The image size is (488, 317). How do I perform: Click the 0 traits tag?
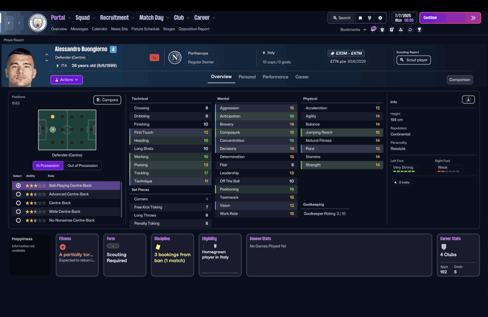[401, 182]
